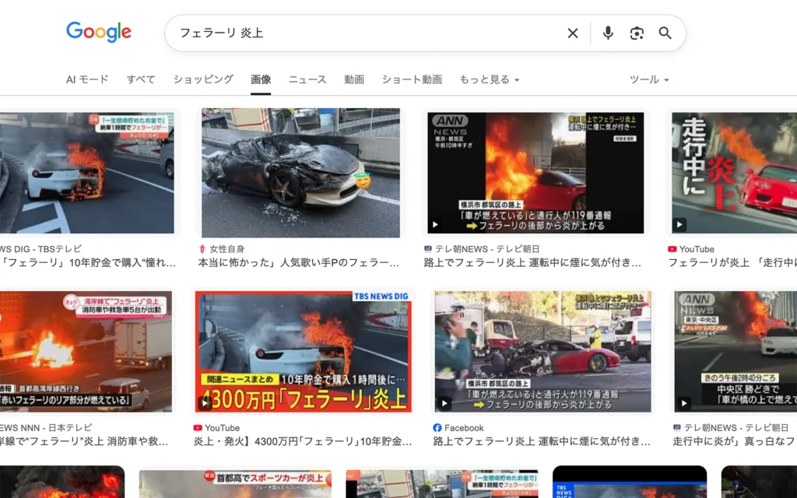Viewport: 797px width, 498px height.
Task: Click the 女性自身 source icon
Action: click(202, 249)
